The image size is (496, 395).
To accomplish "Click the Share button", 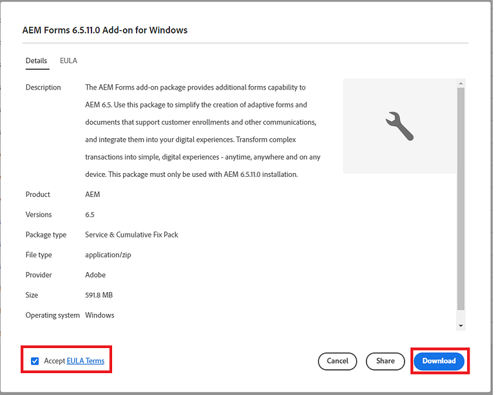I will coord(385,361).
